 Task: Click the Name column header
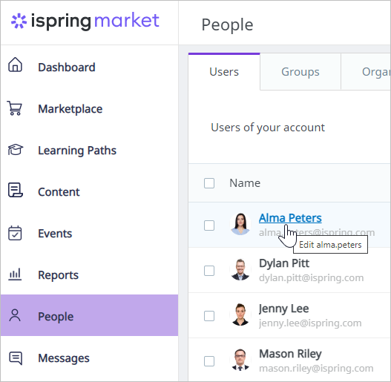(245, 183)
